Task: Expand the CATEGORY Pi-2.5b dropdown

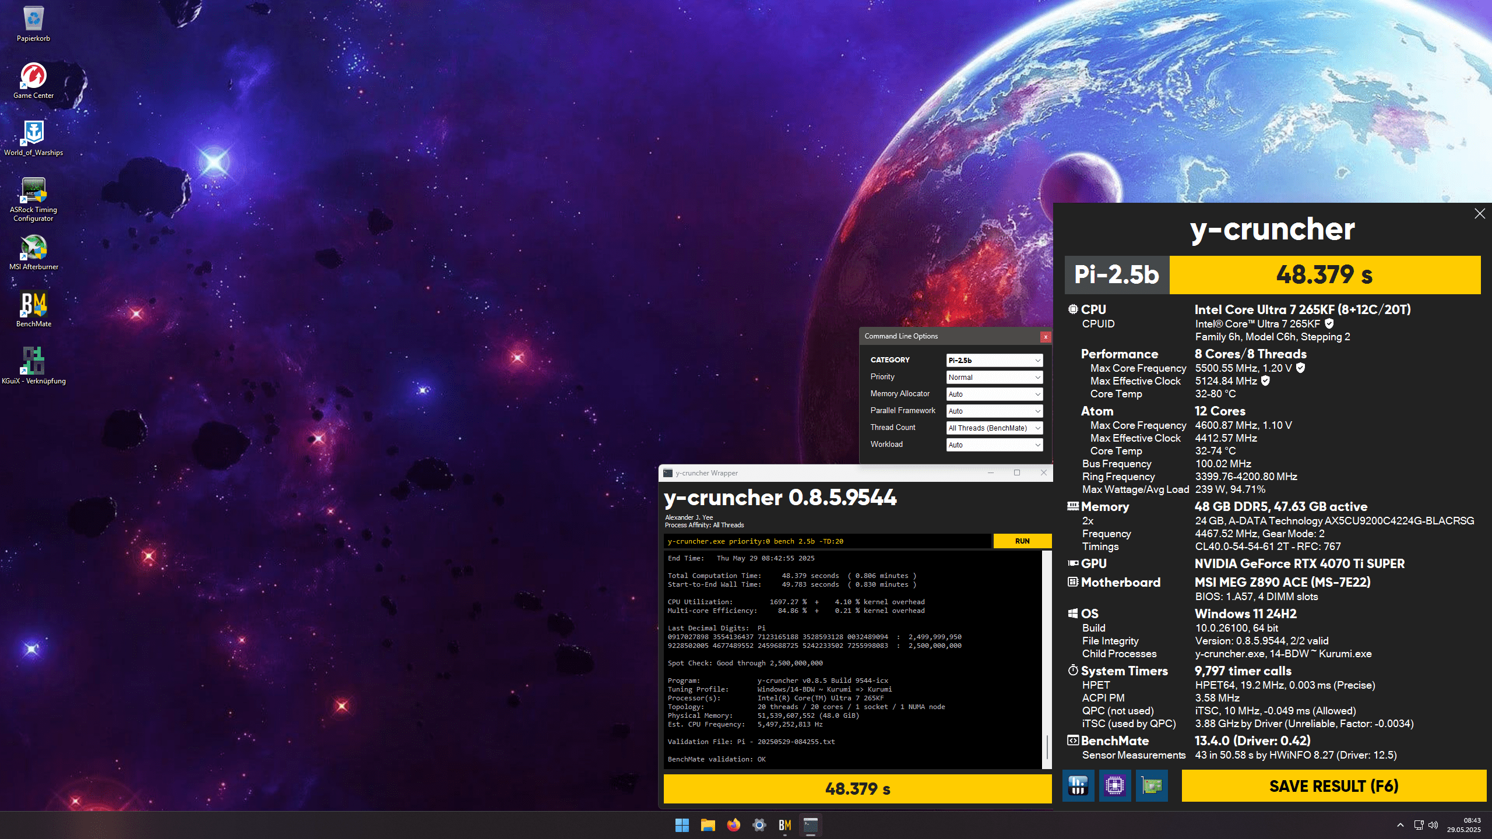Action: point(994,360)
